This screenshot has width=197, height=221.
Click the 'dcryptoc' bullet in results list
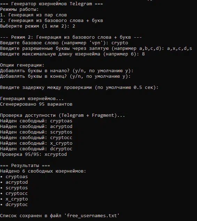click(14, 205)
